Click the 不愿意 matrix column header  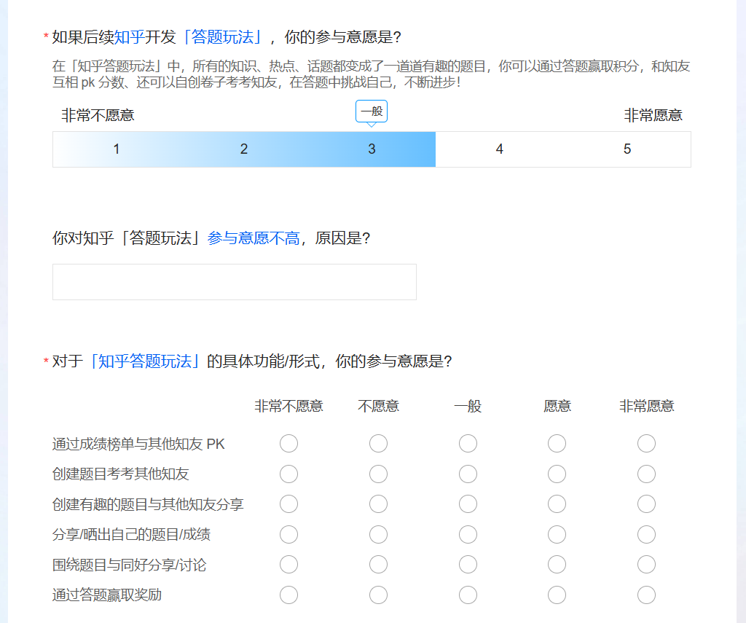click(378, 406)
